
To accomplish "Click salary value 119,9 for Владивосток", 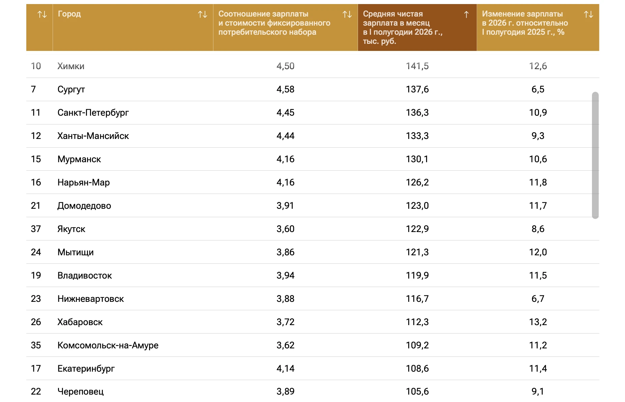I will [417, 276].
